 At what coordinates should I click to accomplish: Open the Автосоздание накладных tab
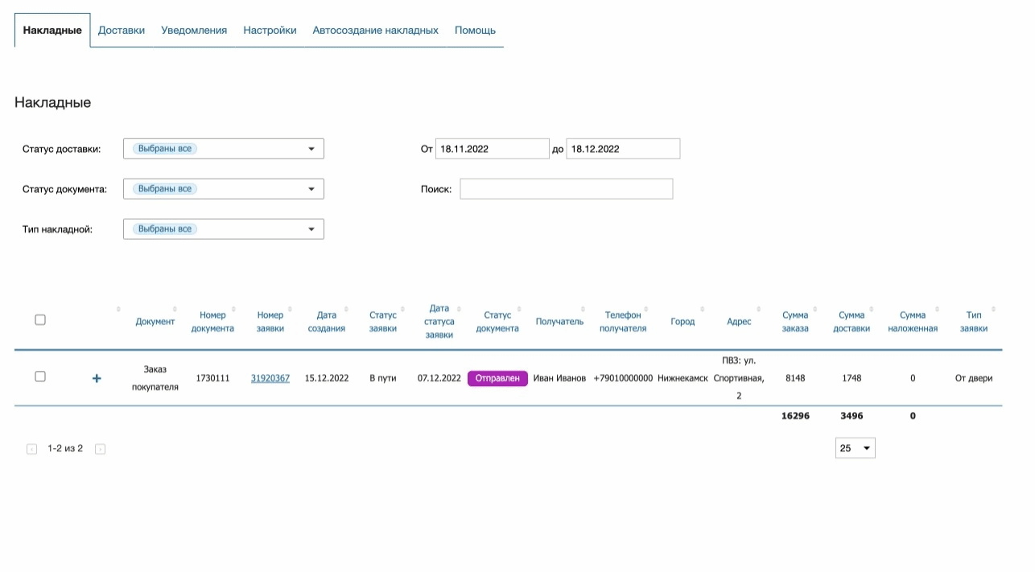[375, 31]
